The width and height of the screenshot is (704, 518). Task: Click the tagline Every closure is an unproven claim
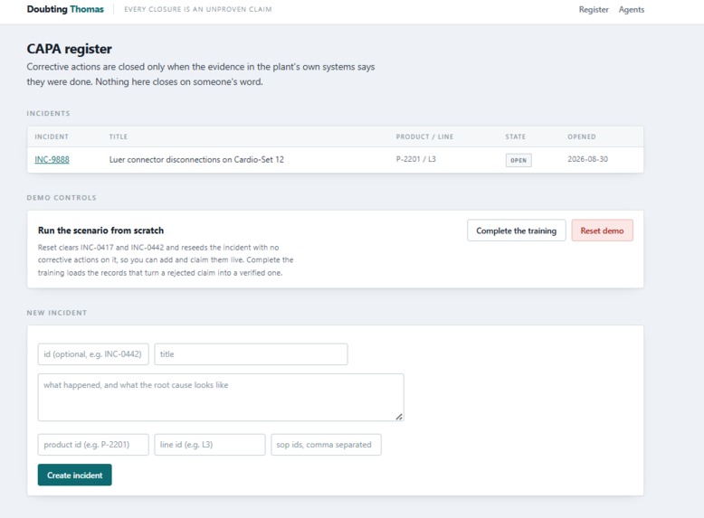point(198,9)
